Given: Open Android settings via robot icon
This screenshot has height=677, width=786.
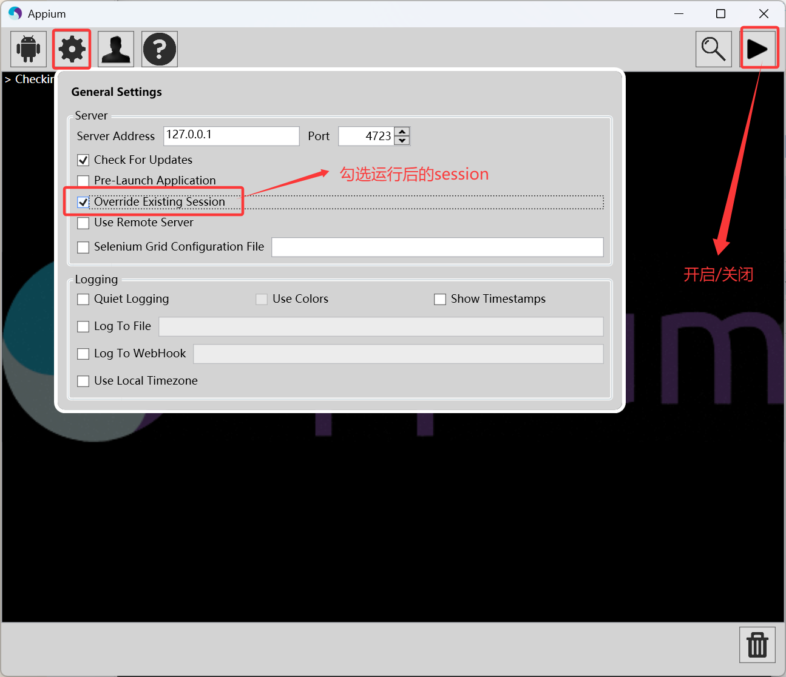Looking at the screenshot, I should (x=29, y=49).
